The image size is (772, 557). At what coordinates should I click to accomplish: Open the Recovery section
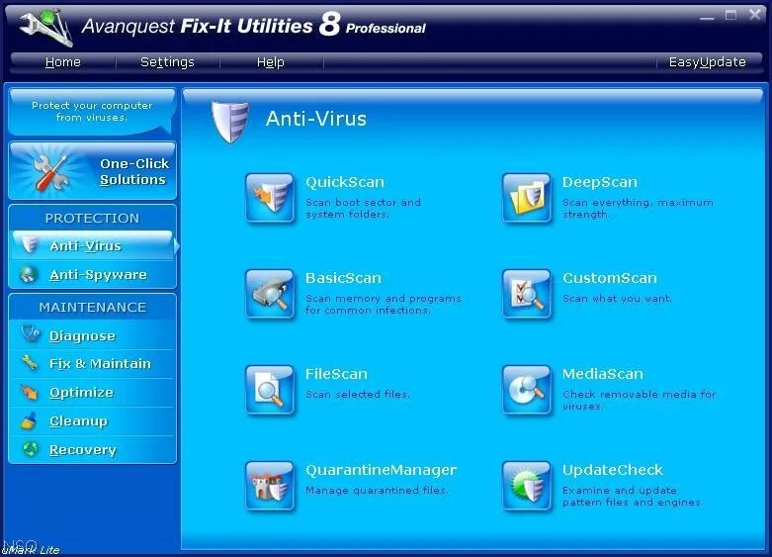tap(93, 449)
